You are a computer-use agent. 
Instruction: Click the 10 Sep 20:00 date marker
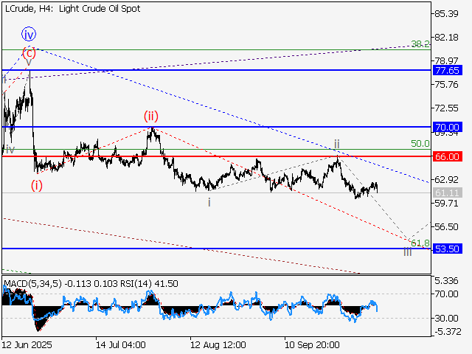pyautogui.click(x=313, y=344)
